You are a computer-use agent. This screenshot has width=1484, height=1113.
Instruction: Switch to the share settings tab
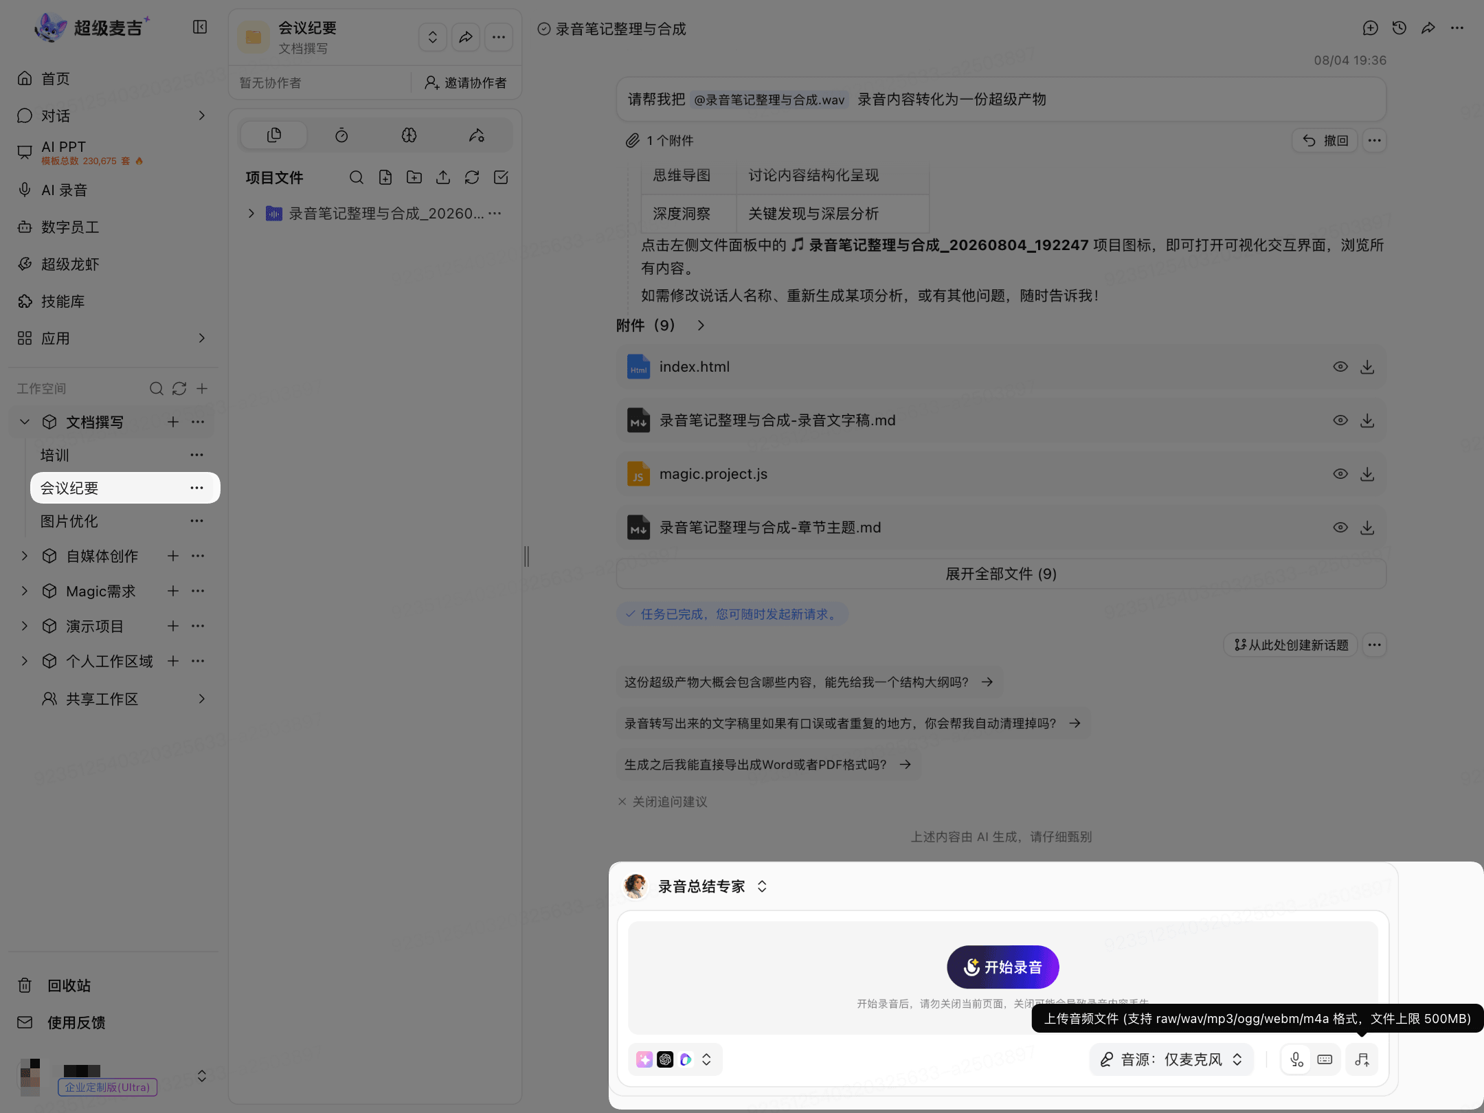tap(477, 135)
